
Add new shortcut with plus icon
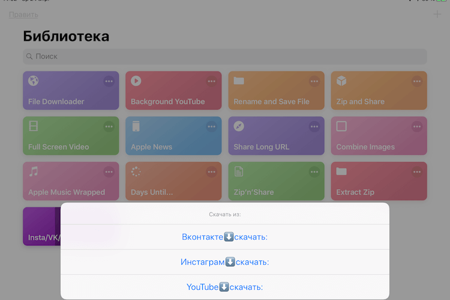click(437, 14)
